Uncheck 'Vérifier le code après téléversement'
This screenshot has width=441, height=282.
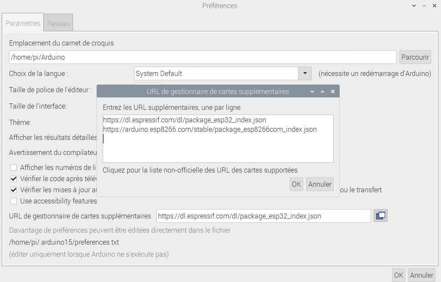point(14,179)
